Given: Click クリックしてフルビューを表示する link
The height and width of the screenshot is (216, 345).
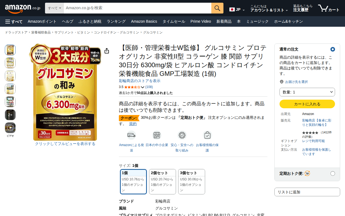Looking at the screenshot, I should coord(65,144).
